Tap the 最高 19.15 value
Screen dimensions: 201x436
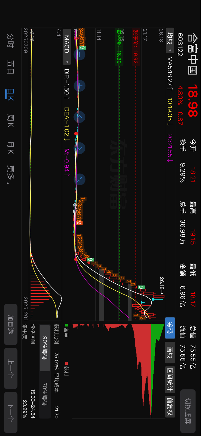tap(193, 237)
